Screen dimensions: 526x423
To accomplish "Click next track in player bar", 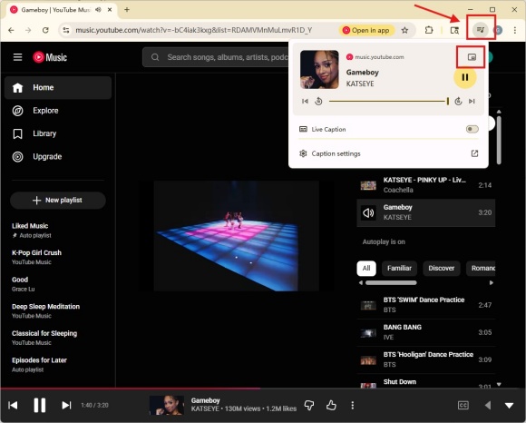I will (x=66, y=405).
